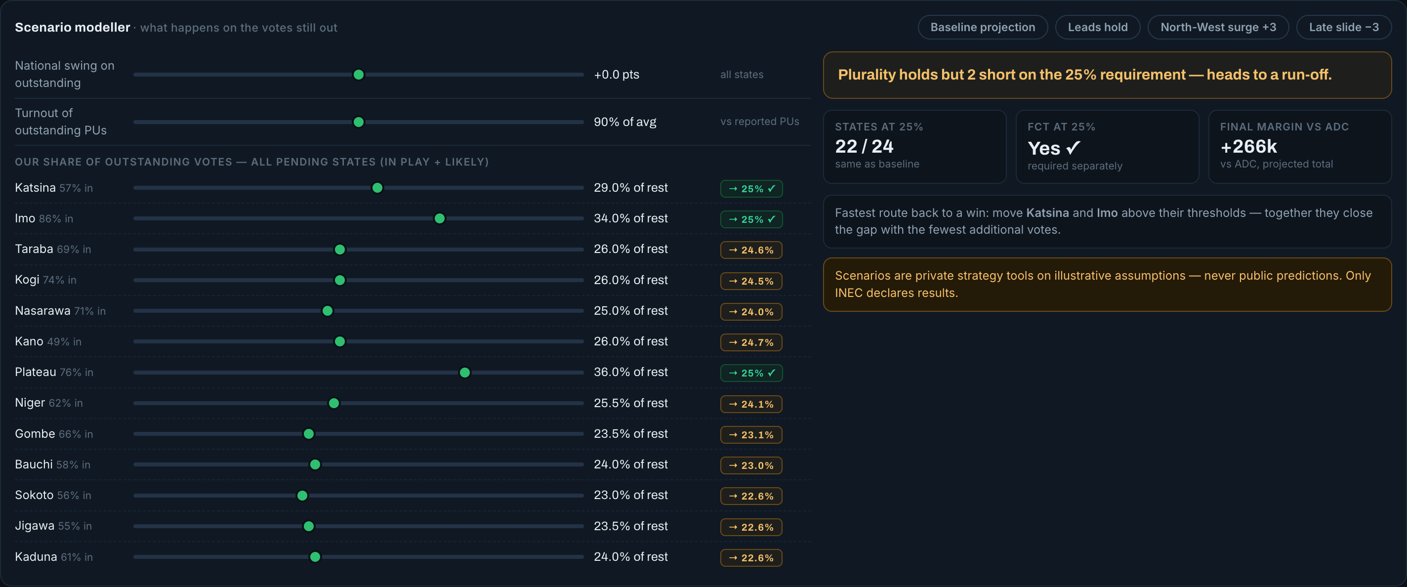Click Nasarawa's 24.0% projection badge

coord(751,312)
